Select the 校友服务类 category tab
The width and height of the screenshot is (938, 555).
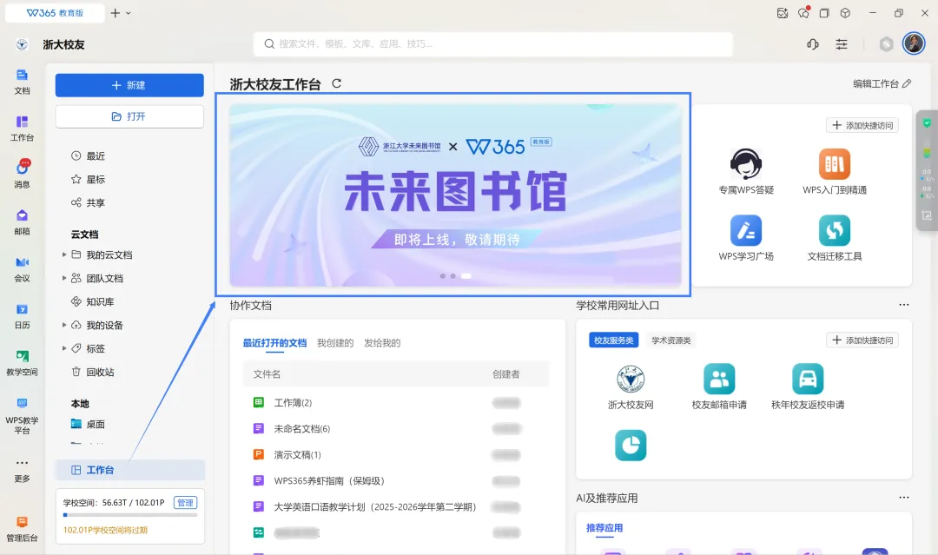[x=614, y=340]
